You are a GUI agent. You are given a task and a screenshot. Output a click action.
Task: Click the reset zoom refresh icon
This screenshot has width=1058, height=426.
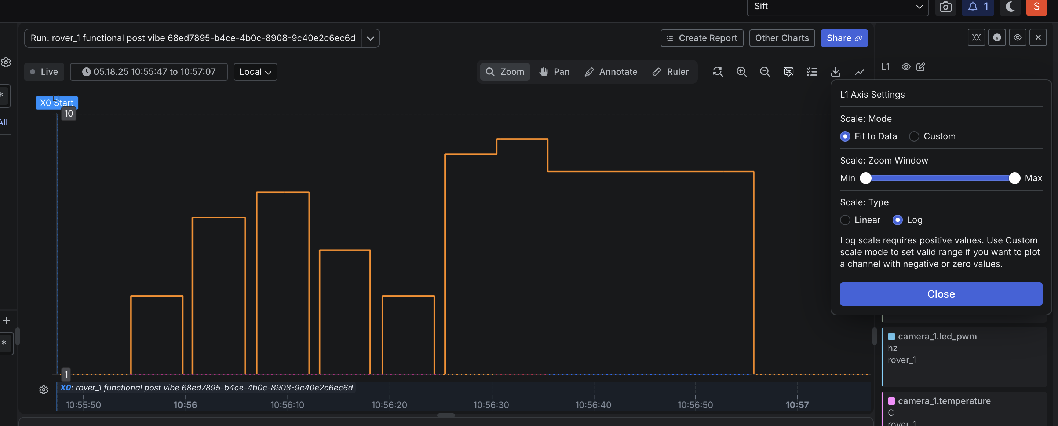tap(718, 72)
